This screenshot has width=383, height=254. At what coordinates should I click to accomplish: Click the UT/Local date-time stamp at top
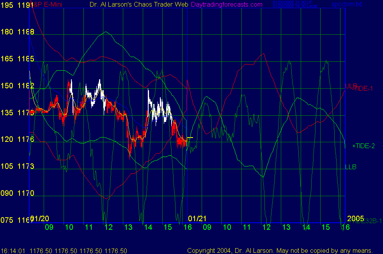click(x=289, y=4)
